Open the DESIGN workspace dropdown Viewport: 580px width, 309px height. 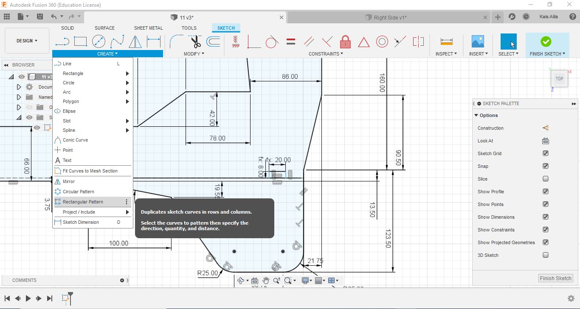pos(27,41)
